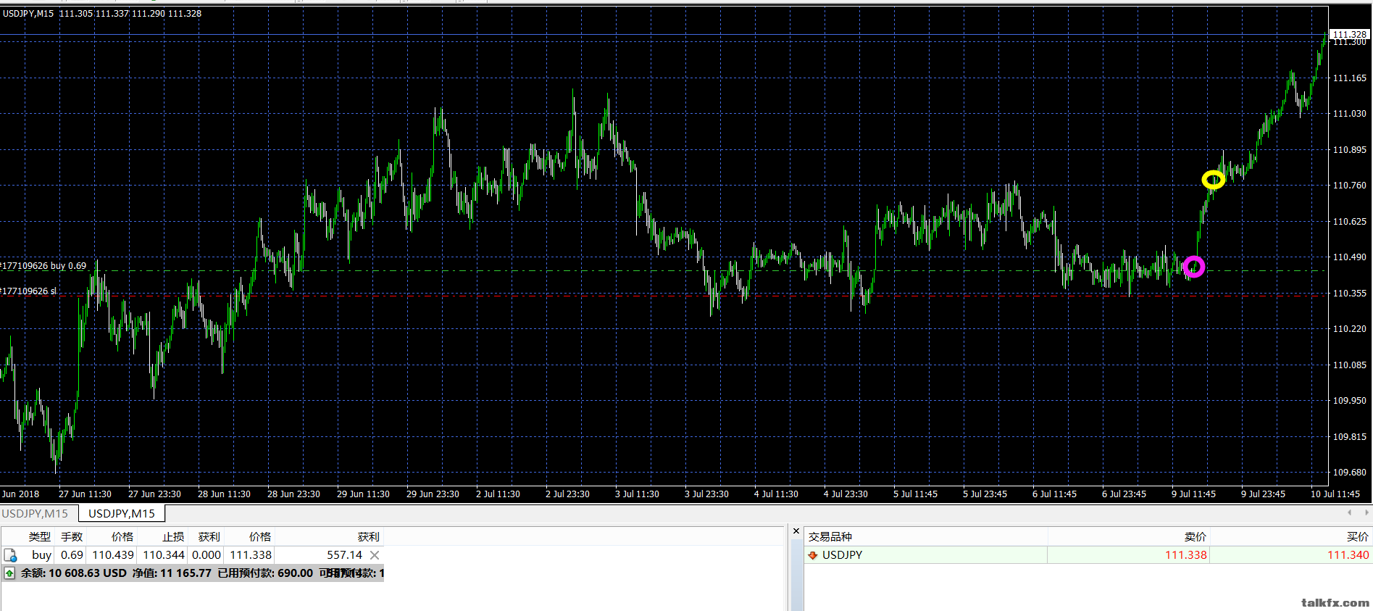Sort orders by the 手数 column header

pos(72,536)
